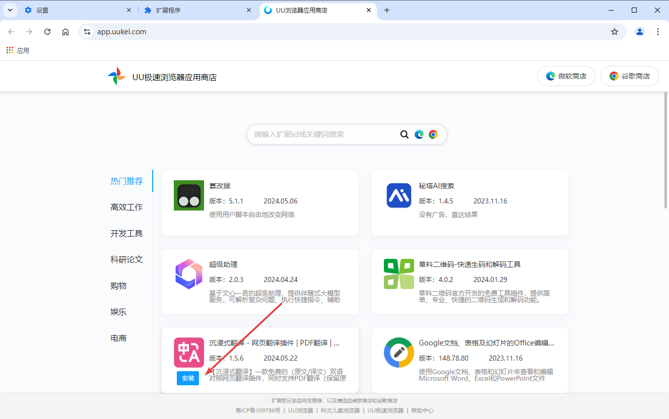669x419 pixels.
Task: Click the 草料二维码 extension icon
Action: (398, 274)
